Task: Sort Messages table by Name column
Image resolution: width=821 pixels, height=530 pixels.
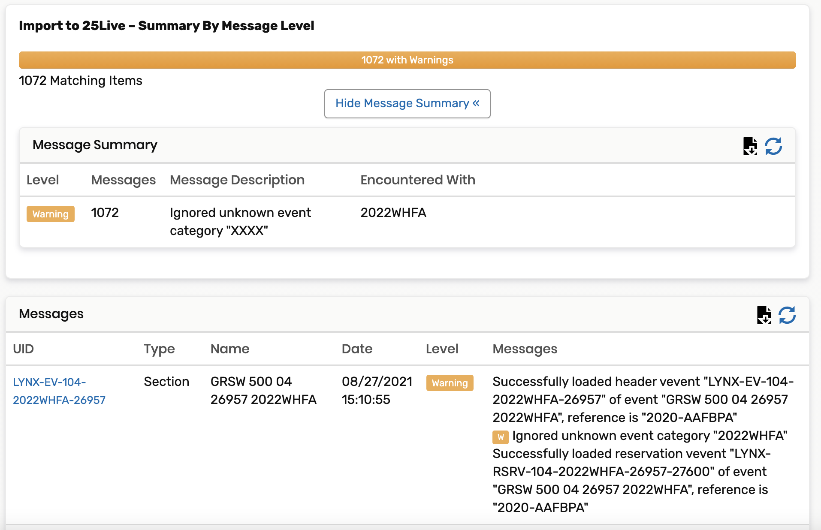Action: coord(229,349)
